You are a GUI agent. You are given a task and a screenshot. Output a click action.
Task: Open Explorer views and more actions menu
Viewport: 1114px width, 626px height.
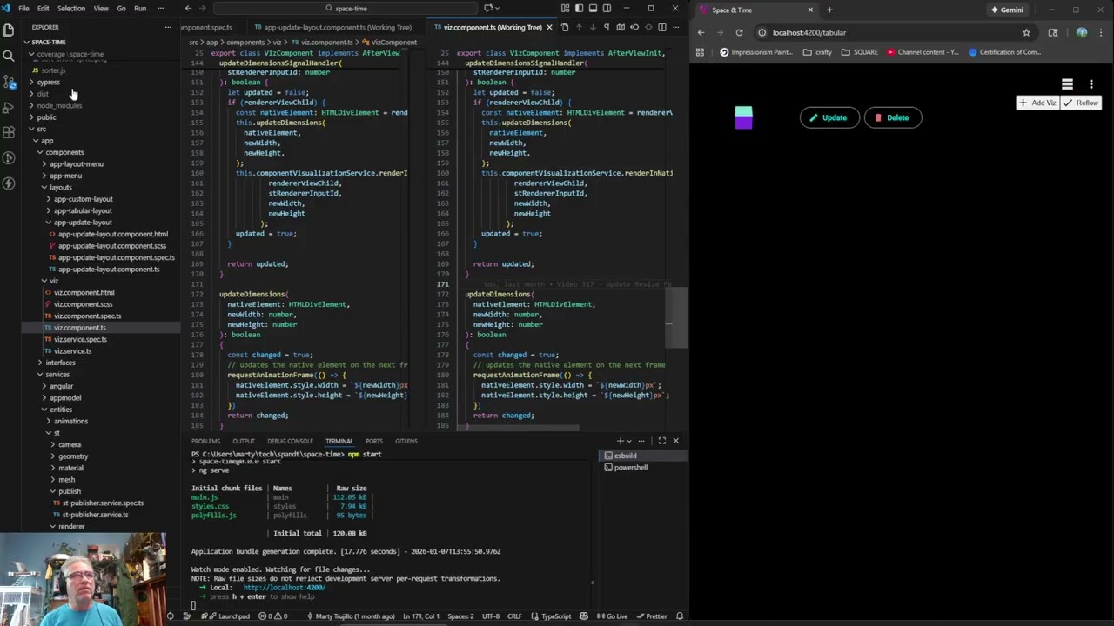pyautogui.click(x=168, y=27)
